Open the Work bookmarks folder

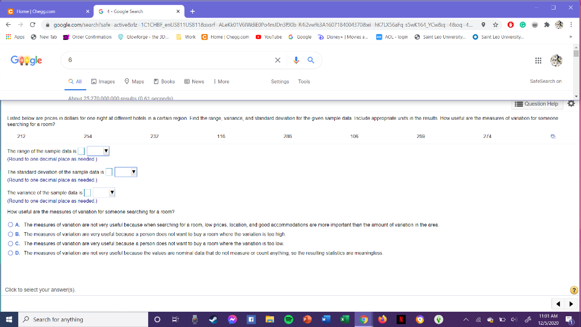[x=186, y=37]
